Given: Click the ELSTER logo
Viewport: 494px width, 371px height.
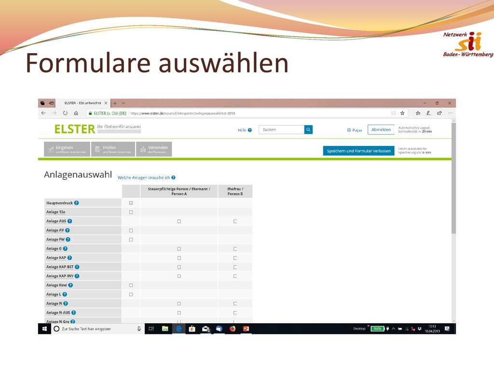Looking at the screenshot, I should click(74, 129).
